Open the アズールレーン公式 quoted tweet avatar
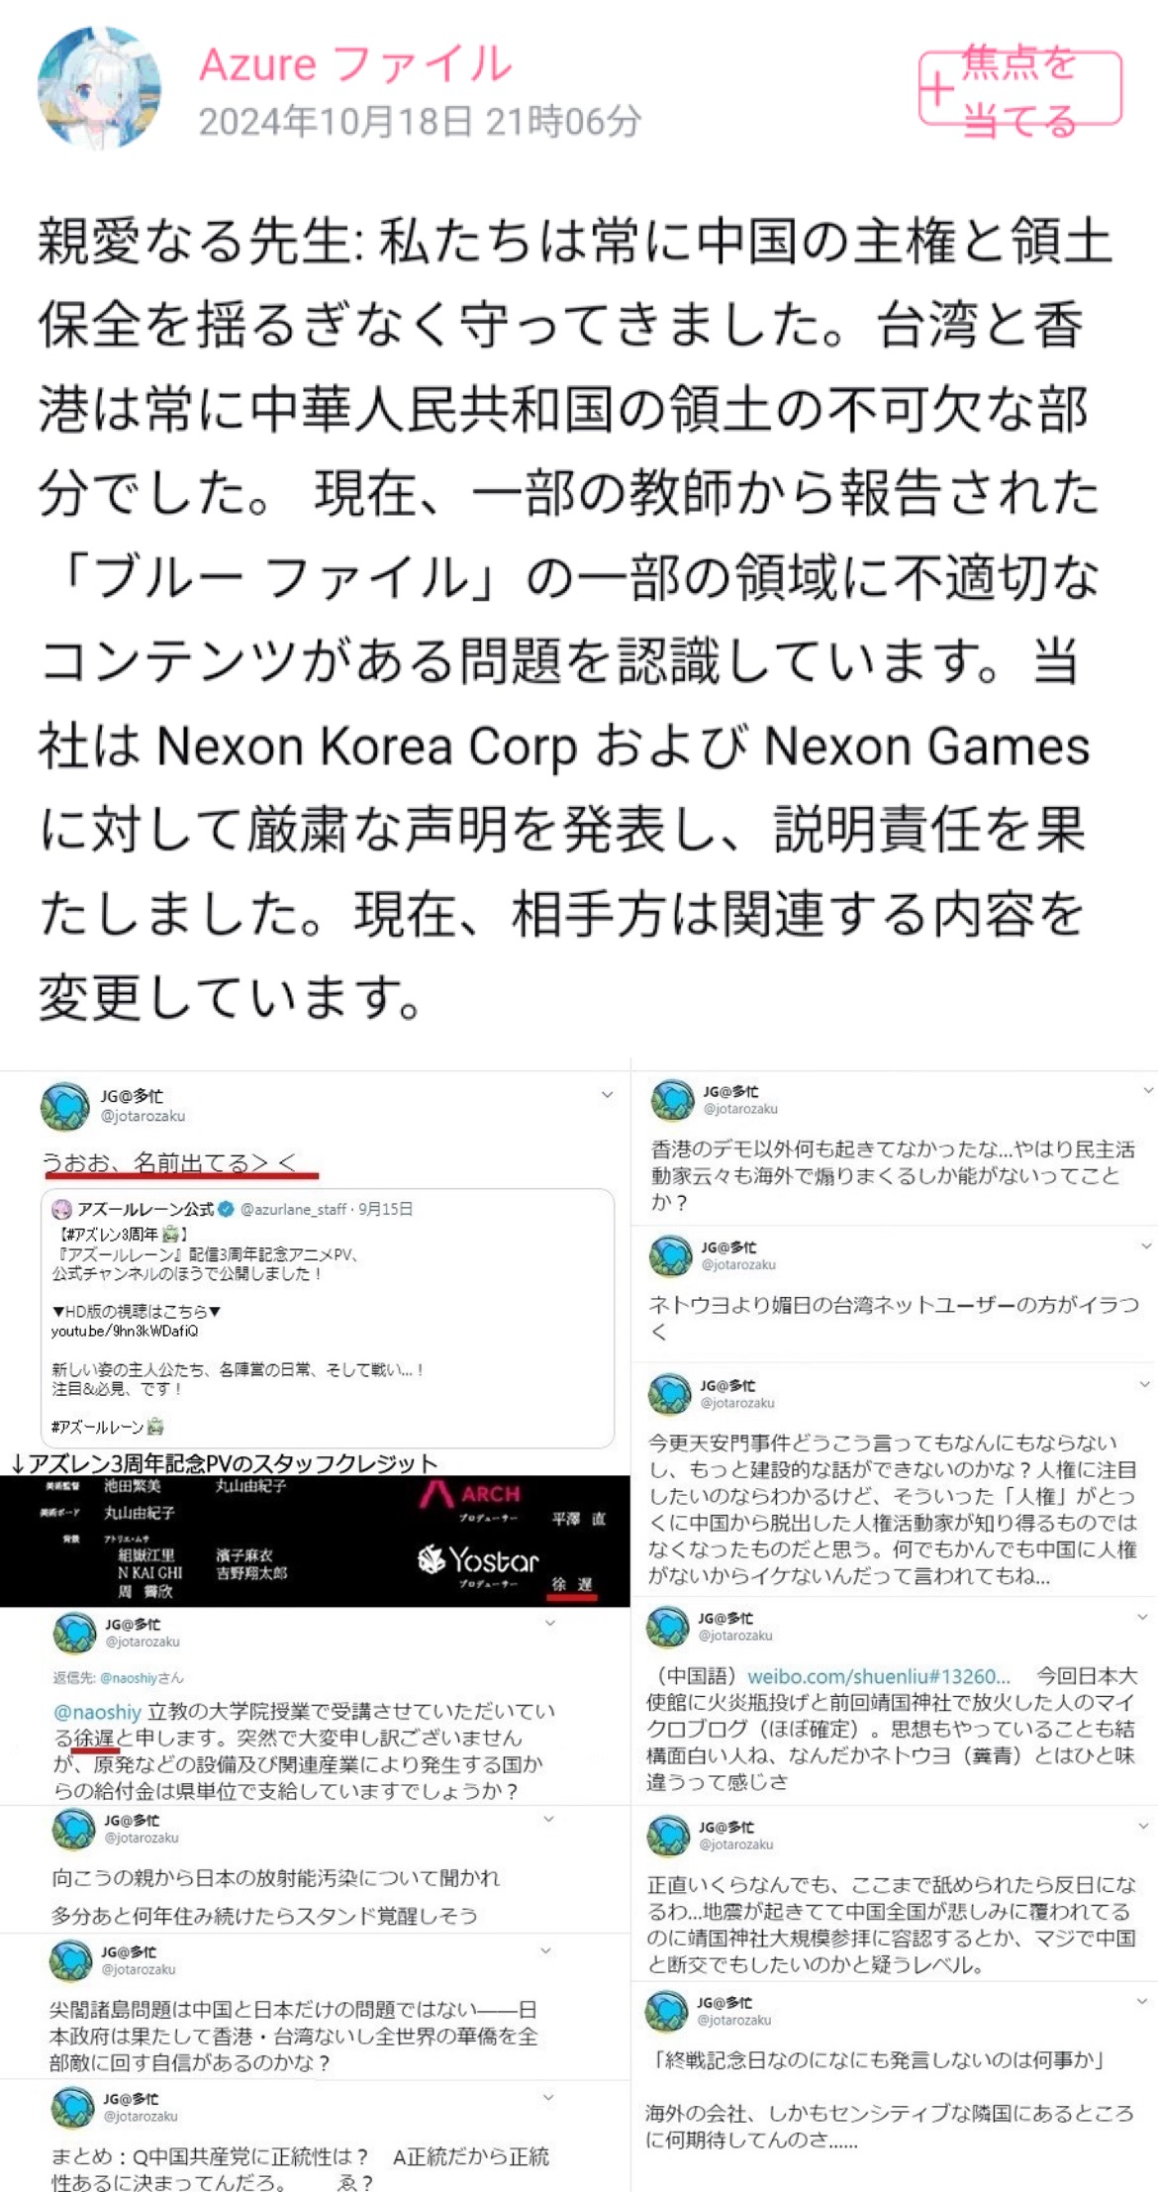Image resolution: width=1158 pixels, height=2193 pixels. pyautogui.click(x=61, y=1209)
